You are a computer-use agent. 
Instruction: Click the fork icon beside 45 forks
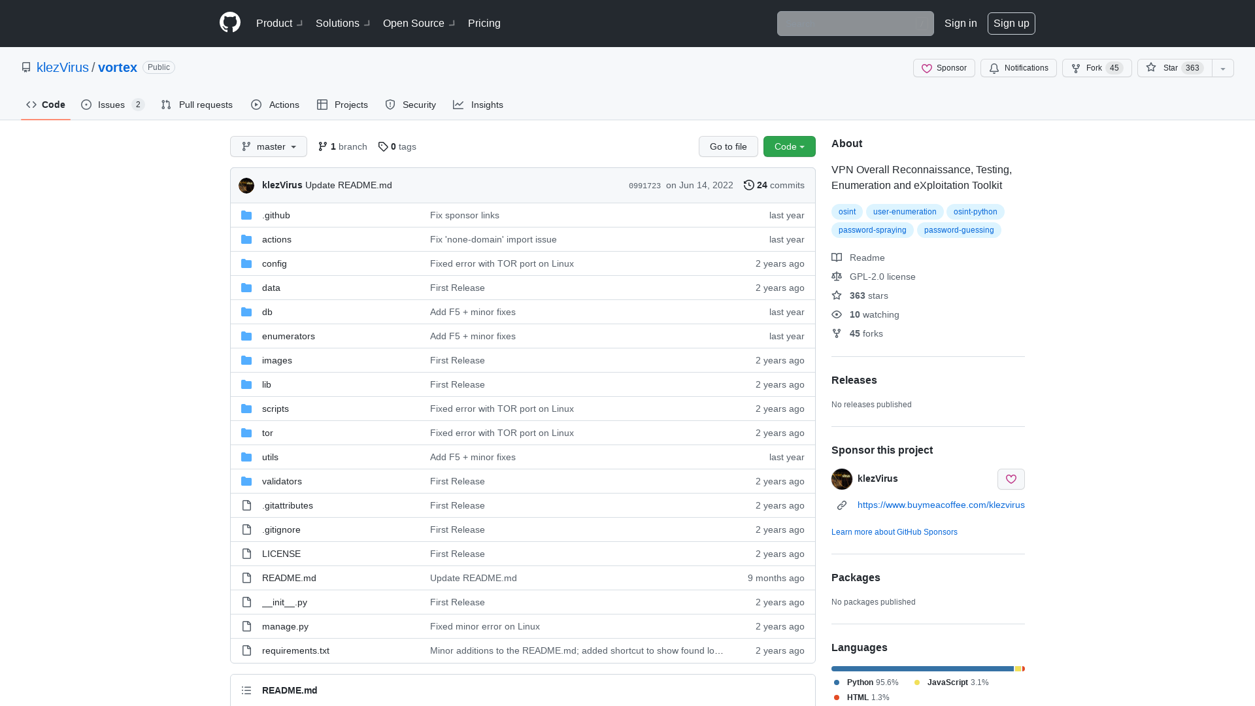click(837, 333)
